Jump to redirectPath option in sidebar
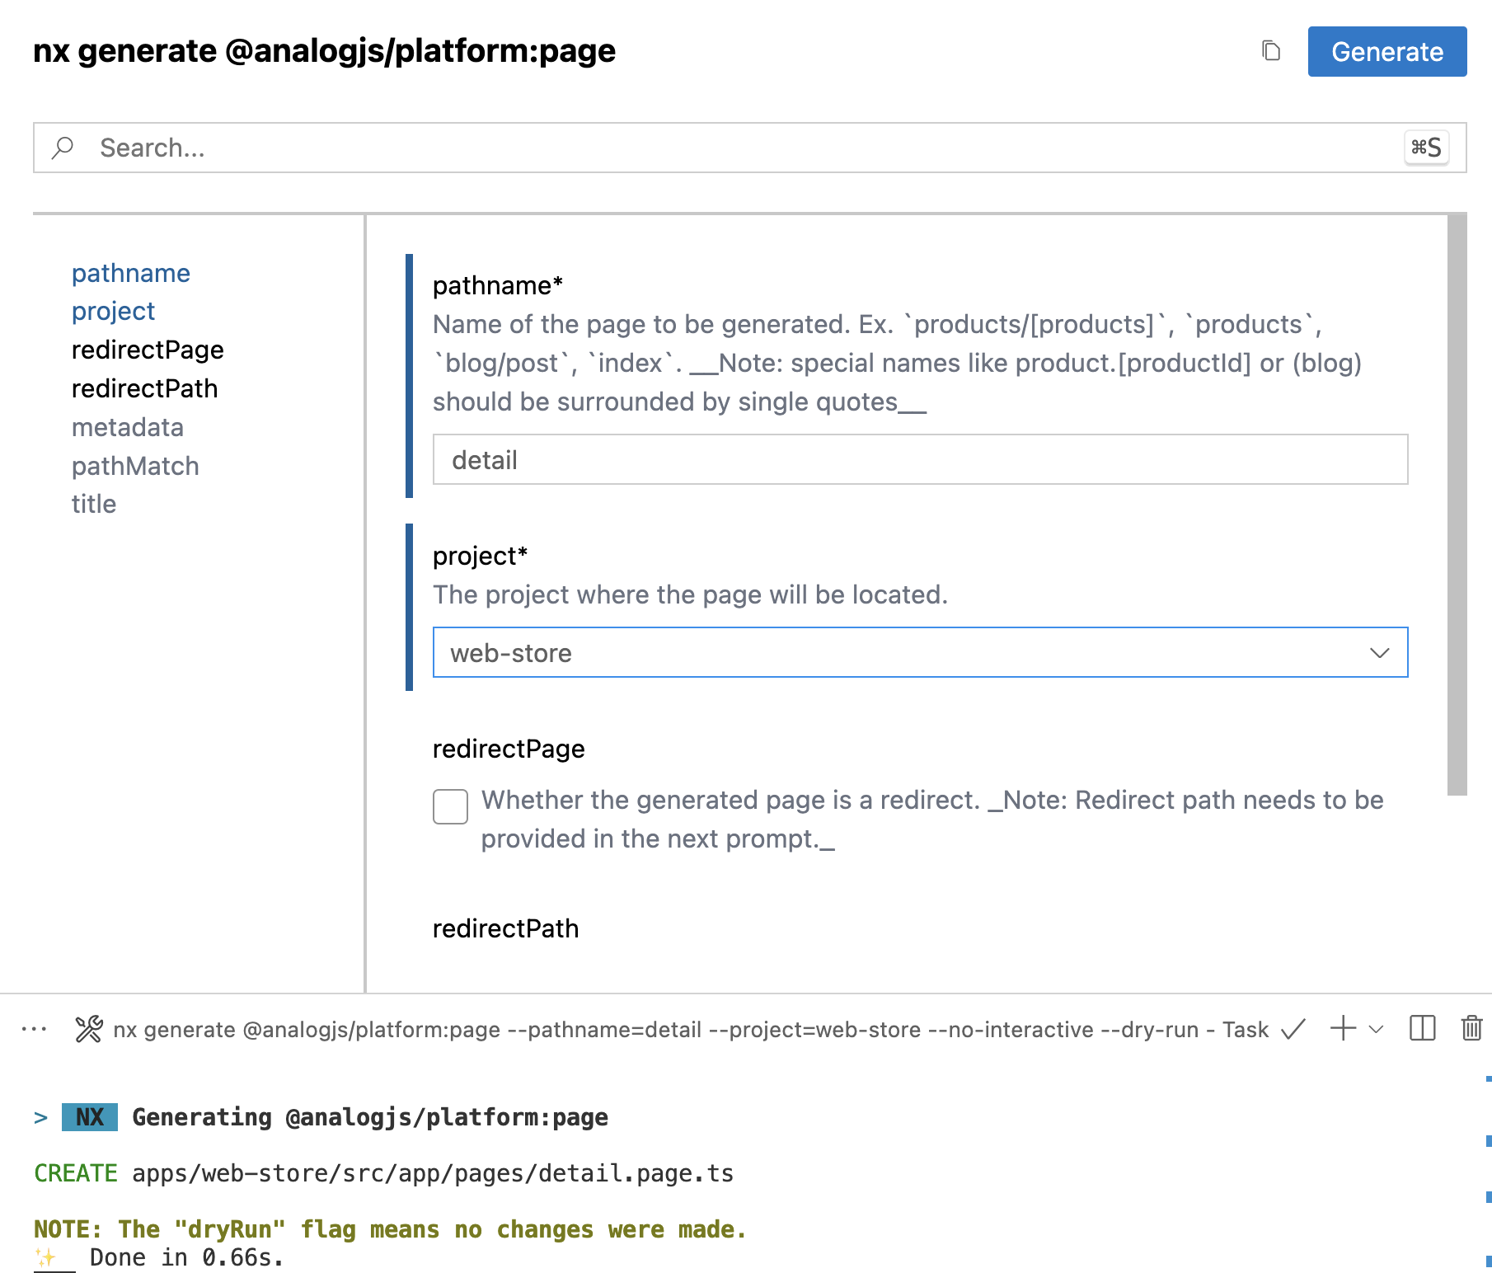This screenshot has width=1492, height=1273. point(144,388)
